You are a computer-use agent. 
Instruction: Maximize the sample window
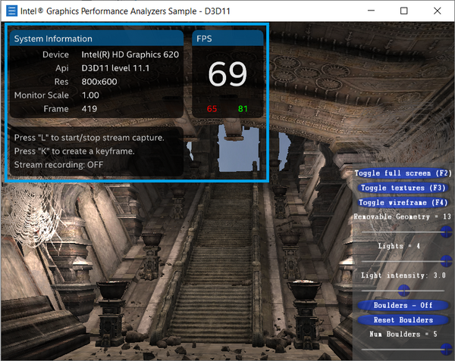tap(403, 11)
